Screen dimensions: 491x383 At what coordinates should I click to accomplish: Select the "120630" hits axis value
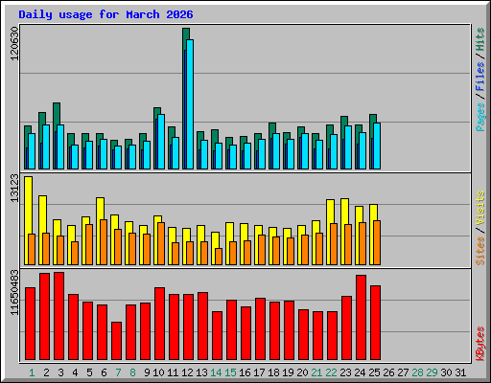(x=14, y=43)
